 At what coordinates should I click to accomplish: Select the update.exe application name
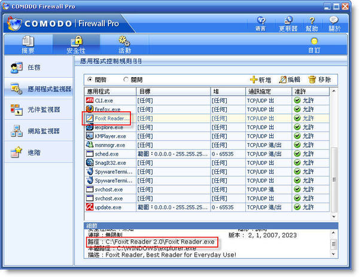[x=108, y=208]
